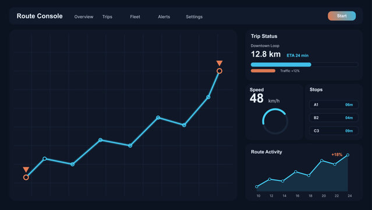Viewport: 372px width, 210px height.
Task: Click the 48 speed value
Action: click(257, 98)
